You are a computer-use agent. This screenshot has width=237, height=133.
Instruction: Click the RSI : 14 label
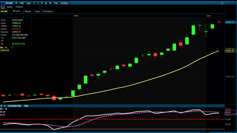4,109
